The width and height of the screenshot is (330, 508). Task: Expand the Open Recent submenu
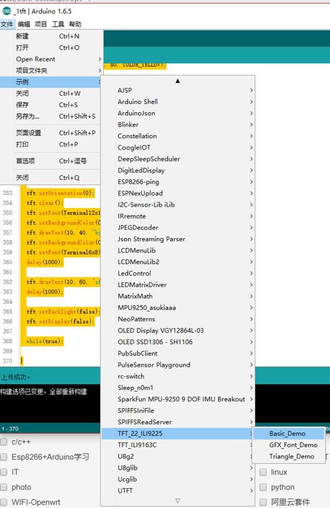[x=52, y=59]
